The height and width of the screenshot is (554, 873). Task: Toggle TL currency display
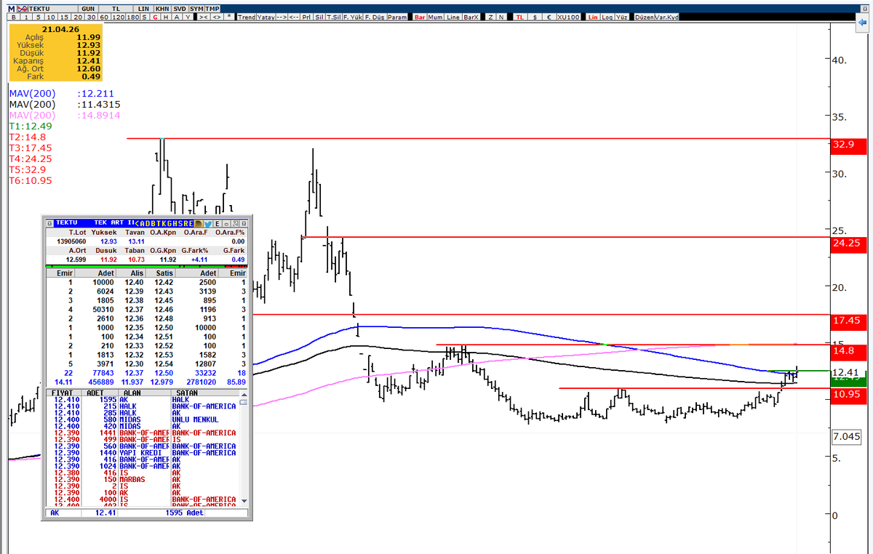click(520, 17)
